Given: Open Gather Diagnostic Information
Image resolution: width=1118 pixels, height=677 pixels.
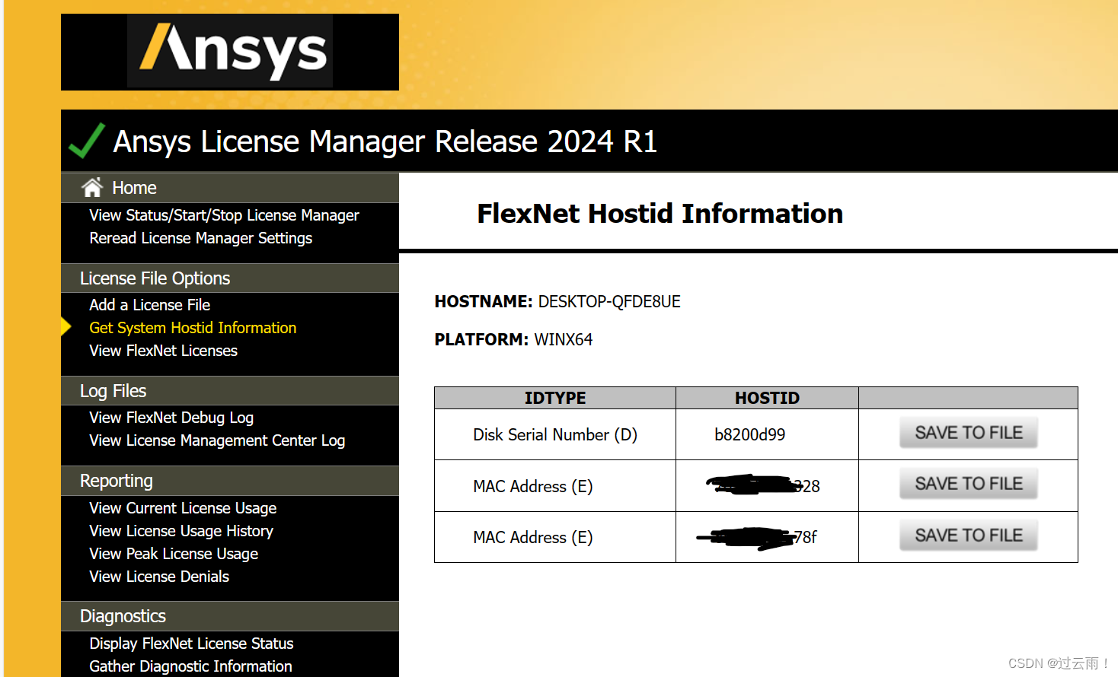Looking at the screenshot, I should (190, 666).
